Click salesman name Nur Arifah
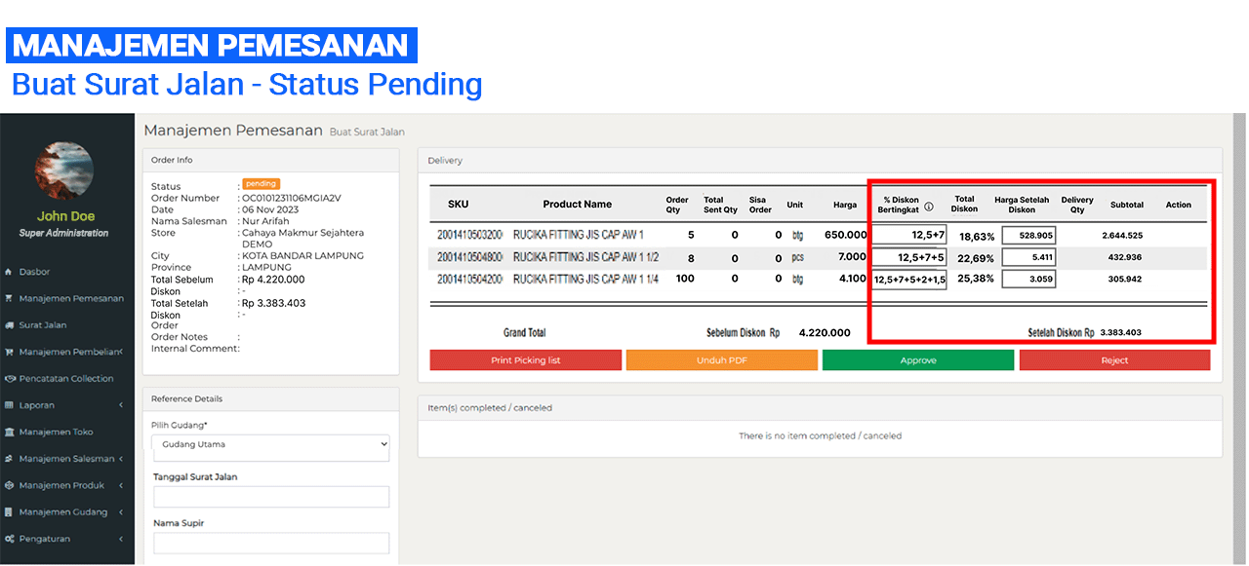This screenshot has height=566, width=1249. (x=267, y=221)
